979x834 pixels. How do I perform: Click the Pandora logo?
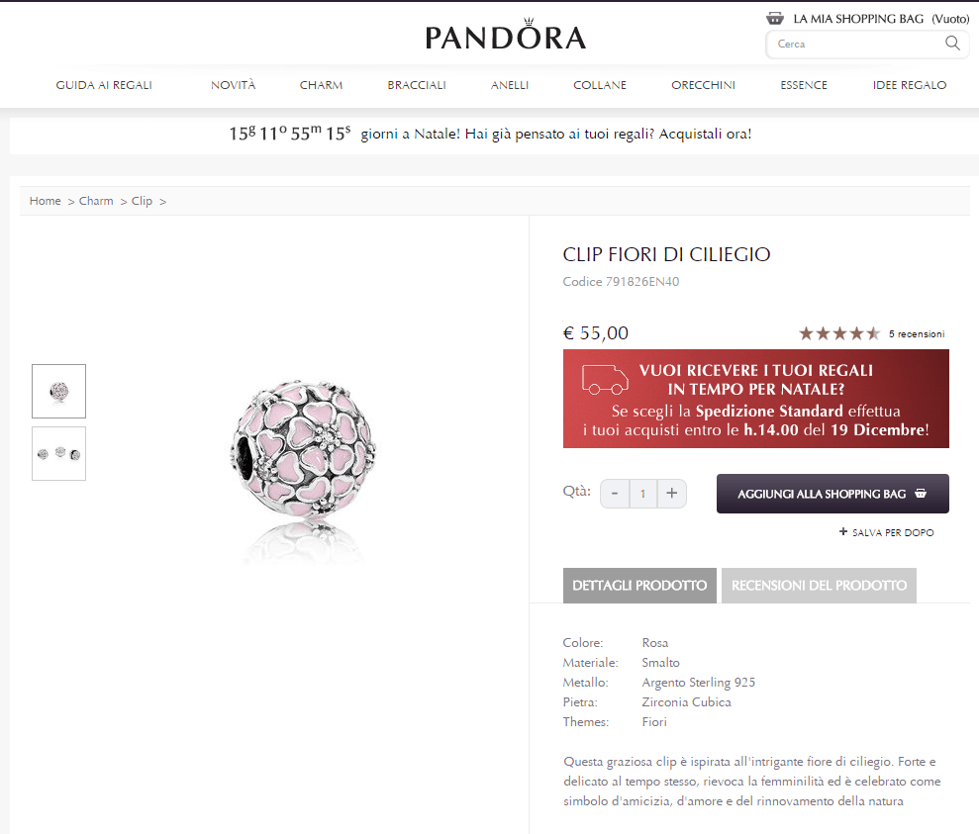(x=506, y=37)
